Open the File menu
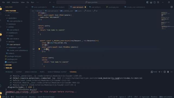174x98 pixels. click(x=3, y=2)
